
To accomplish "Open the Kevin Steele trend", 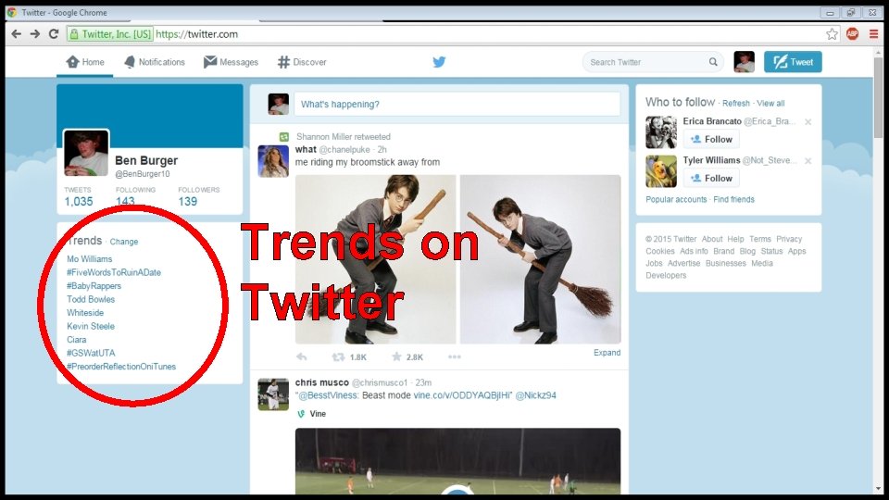I will [91, 327].
